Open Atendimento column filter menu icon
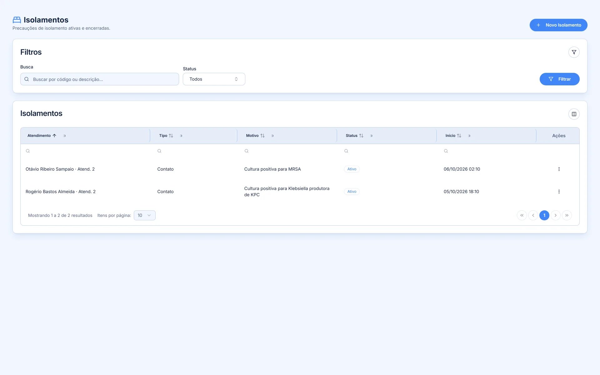 point(64,136)
